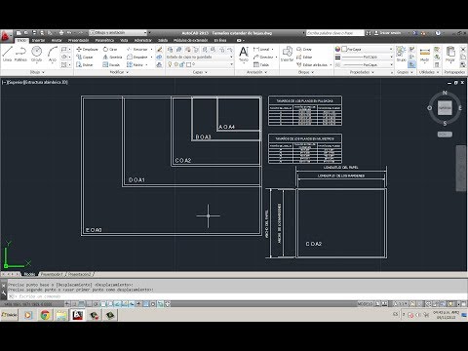Click the Insertar block button

[287, 54]
